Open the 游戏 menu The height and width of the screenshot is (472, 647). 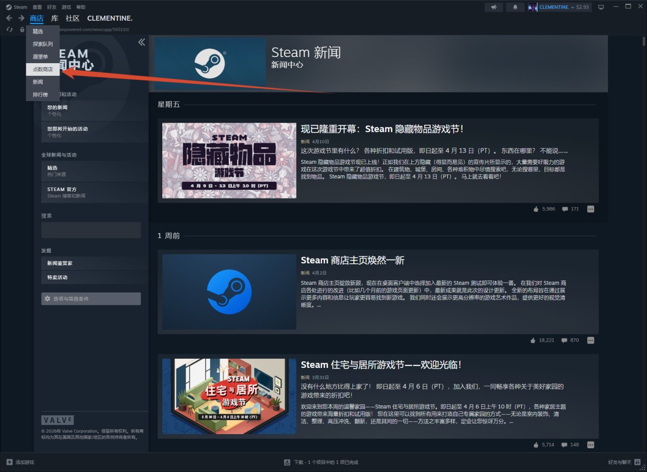[x=66, y=7]
